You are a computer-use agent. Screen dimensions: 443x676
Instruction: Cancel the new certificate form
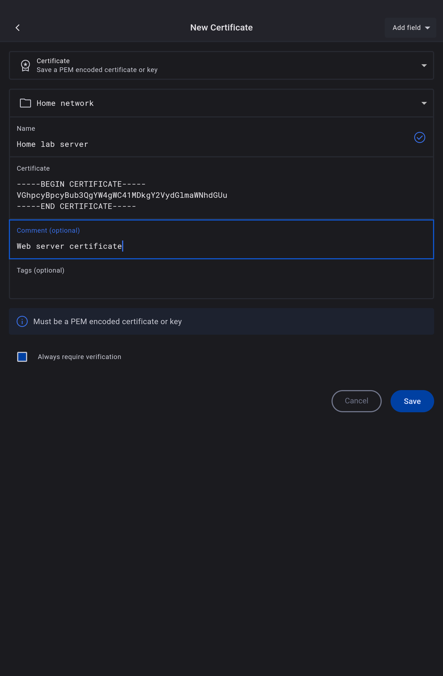point(356,401)
